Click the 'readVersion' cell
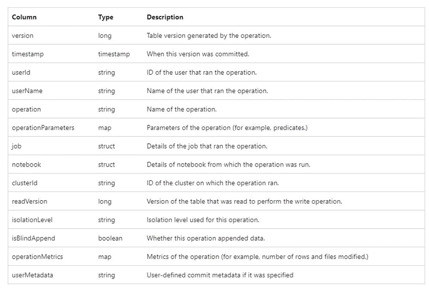The image size is (429, 288). tap(29, 201)
